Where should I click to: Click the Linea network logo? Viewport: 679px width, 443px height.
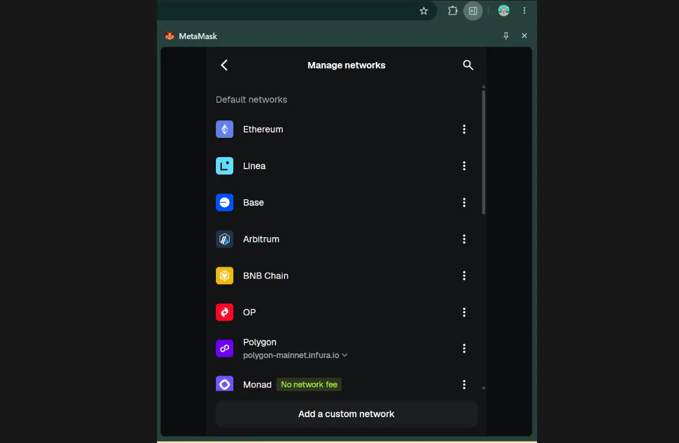[x=224, y=166]
